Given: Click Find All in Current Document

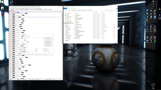Looking at the screenshot, I should point(48,44).
